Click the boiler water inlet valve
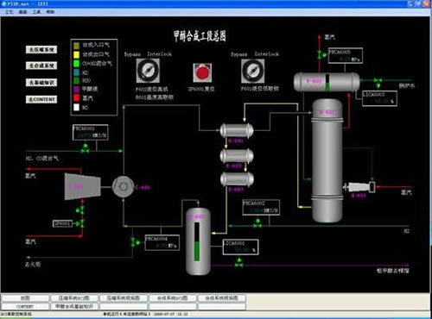The image size is (432, 319). pyautogui.click(x=378, y=82)
